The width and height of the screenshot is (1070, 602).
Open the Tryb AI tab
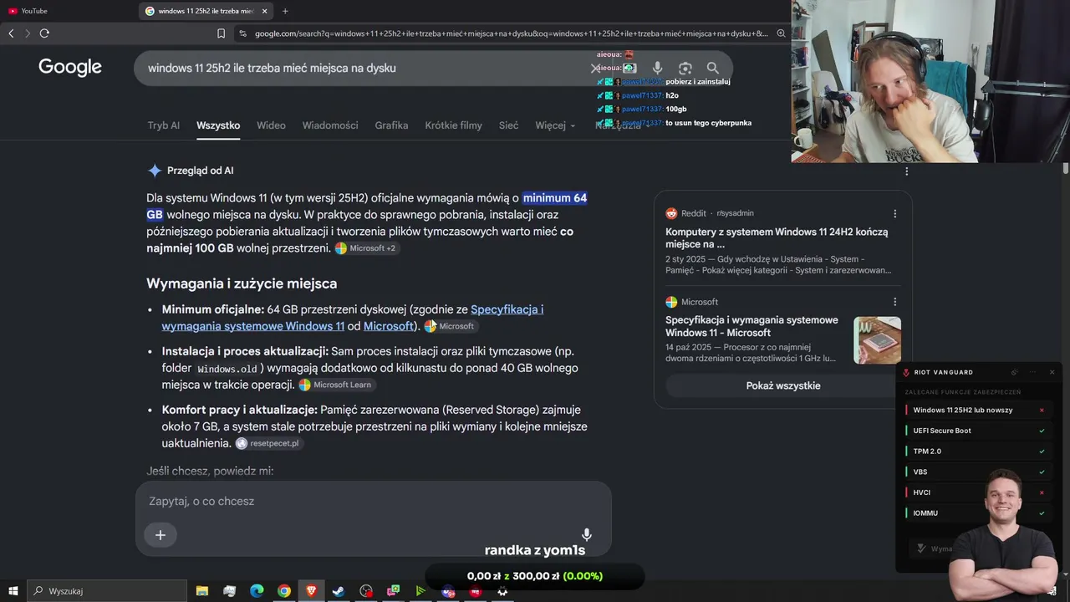(164, 125)
